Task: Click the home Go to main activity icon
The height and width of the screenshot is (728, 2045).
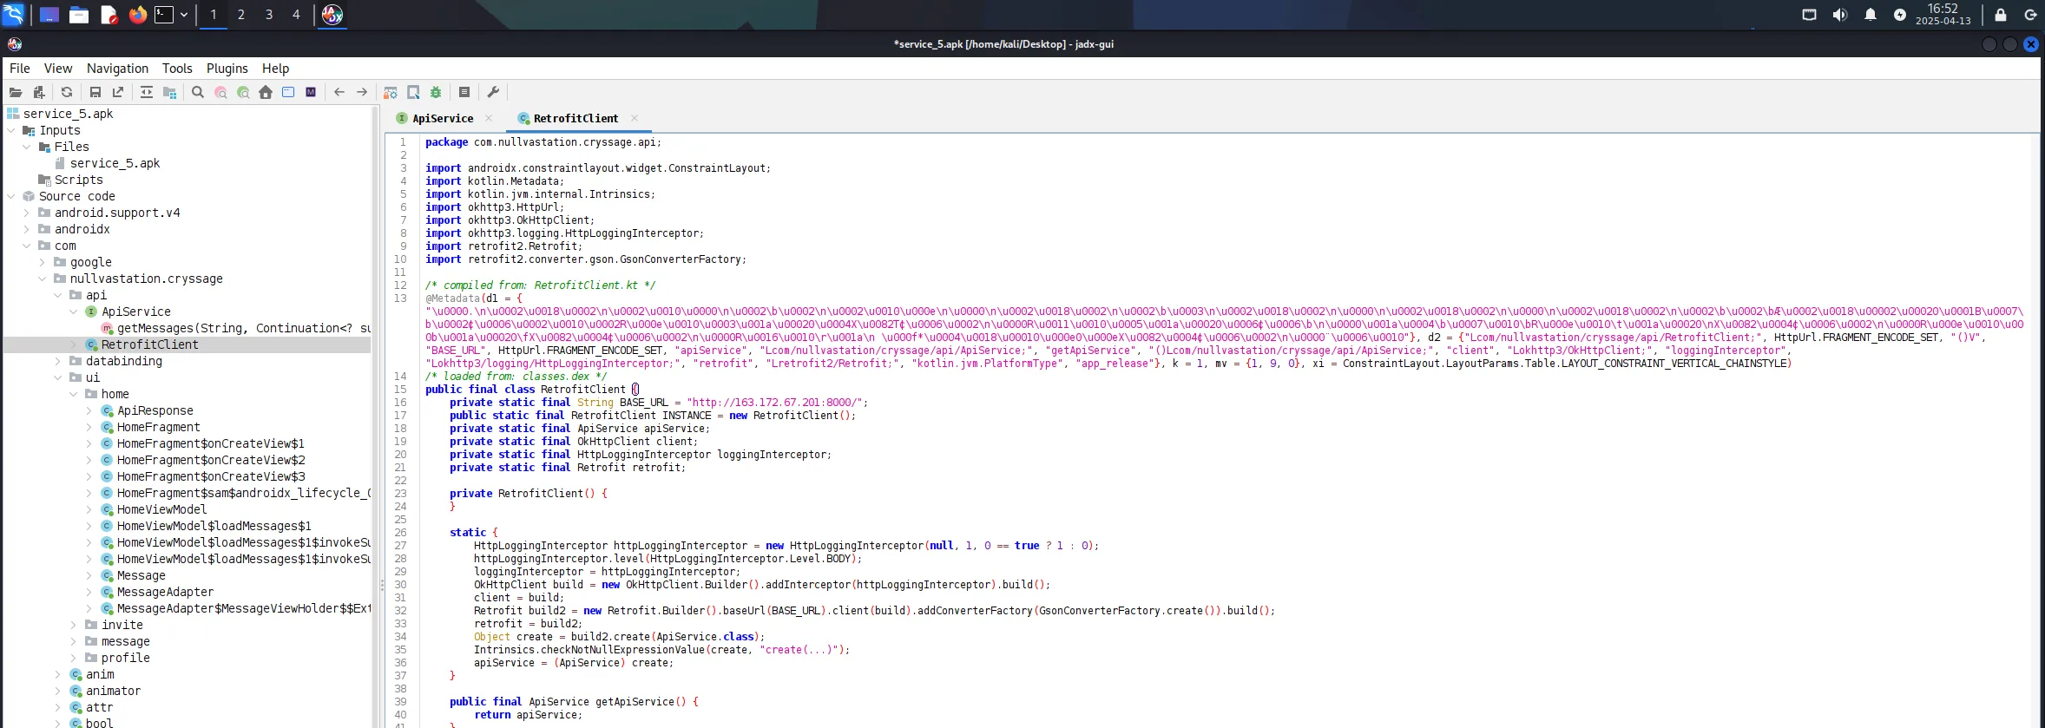Action: click(266, 92)
